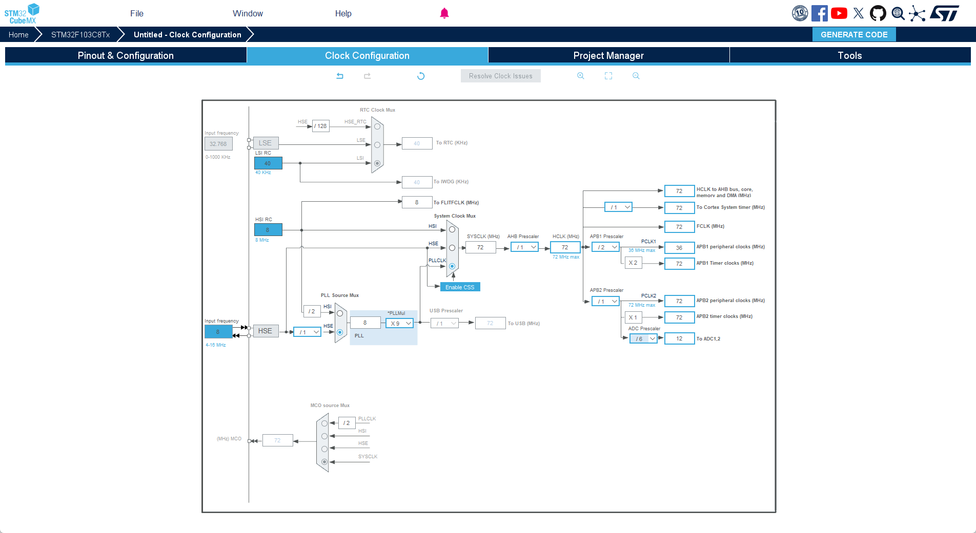Open the GitHub icon link

(x=878, y=13)
